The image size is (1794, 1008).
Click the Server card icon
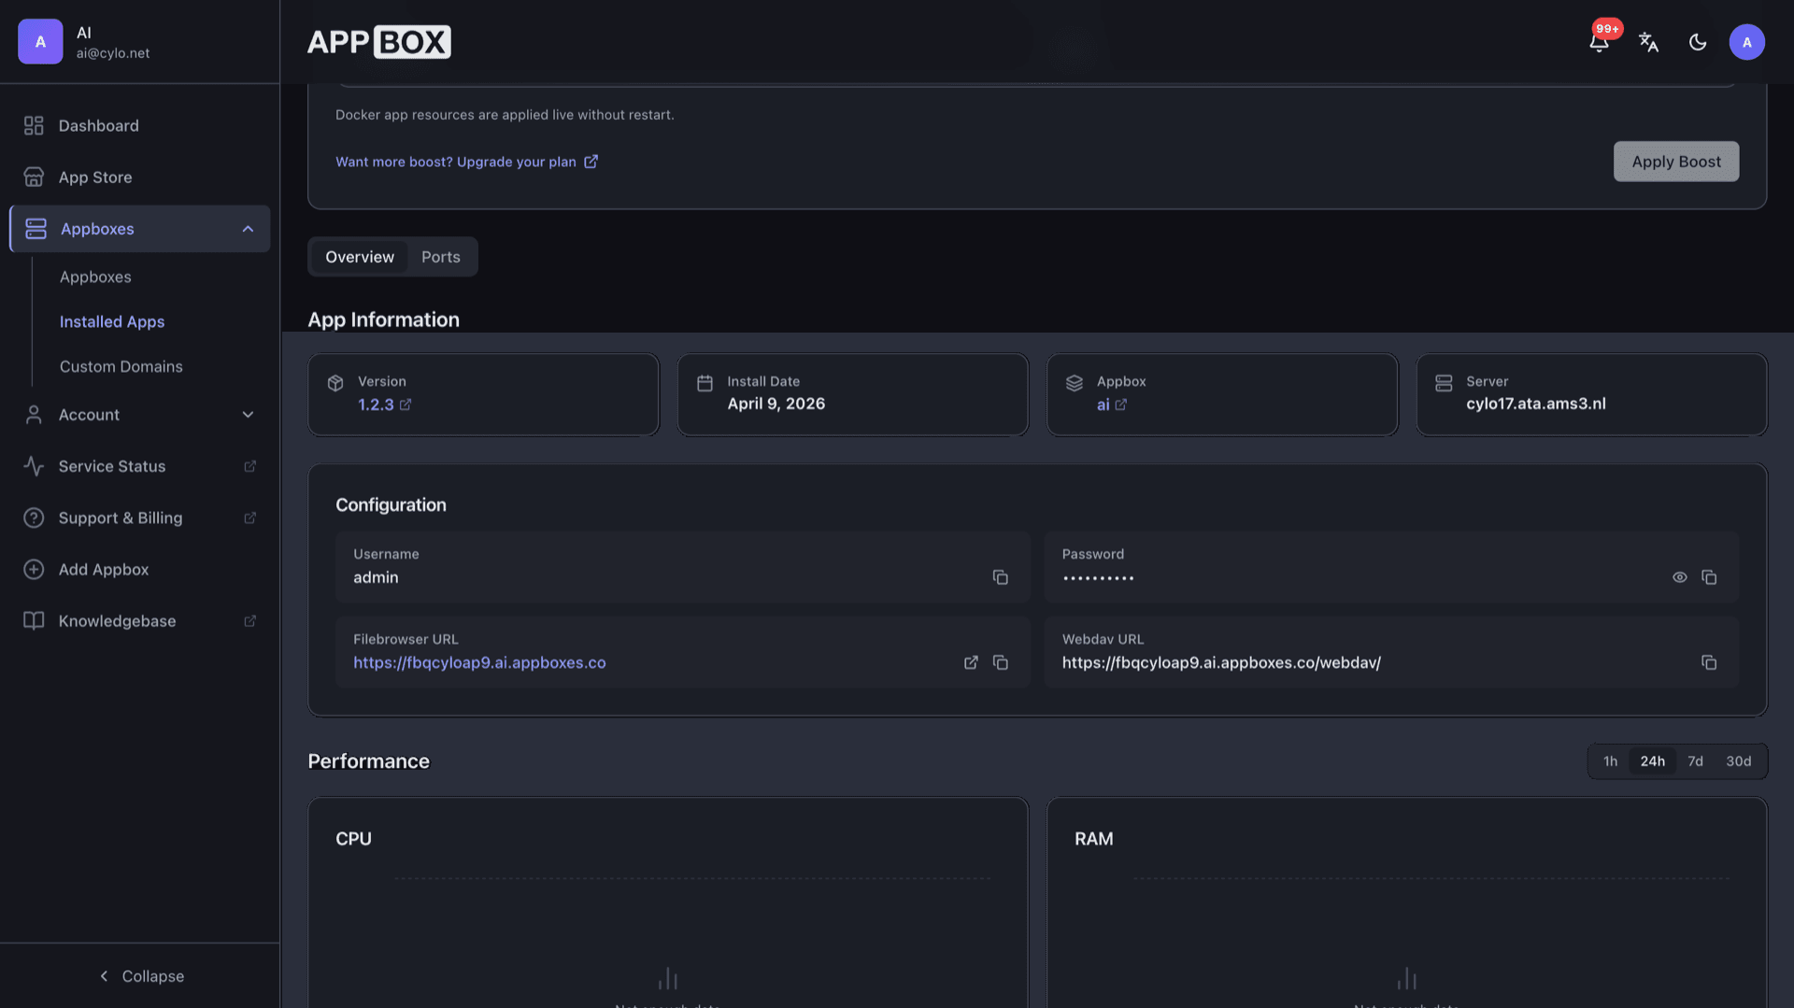click(1444, 383)
